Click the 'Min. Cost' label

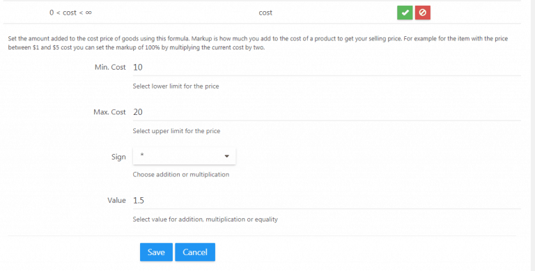[110, 68]
